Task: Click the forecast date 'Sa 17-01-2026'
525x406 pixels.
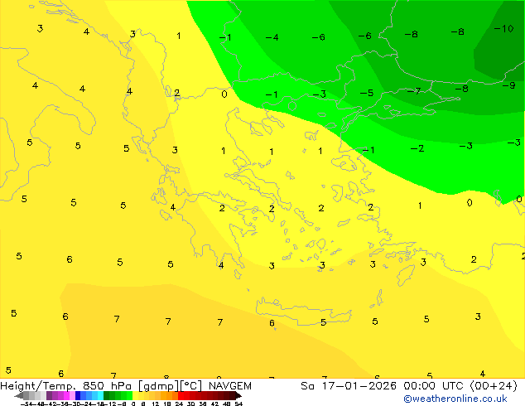Action: 349,386
